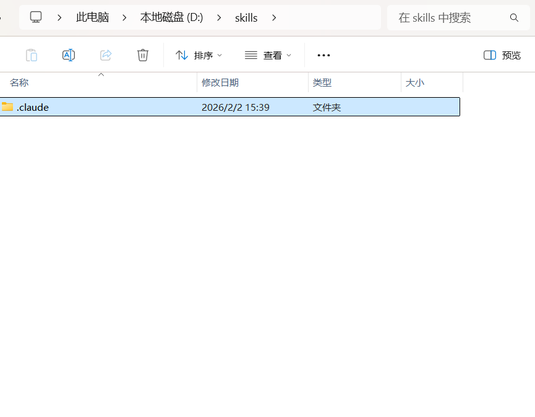Sort by 类型 column header
The image size is (535, 417).
pyautogui.click(x=354, y=82)
